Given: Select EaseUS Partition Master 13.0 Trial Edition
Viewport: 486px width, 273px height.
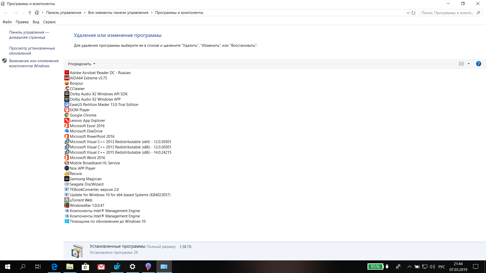Looking at the screenshot, I should [x=101, y=104].
